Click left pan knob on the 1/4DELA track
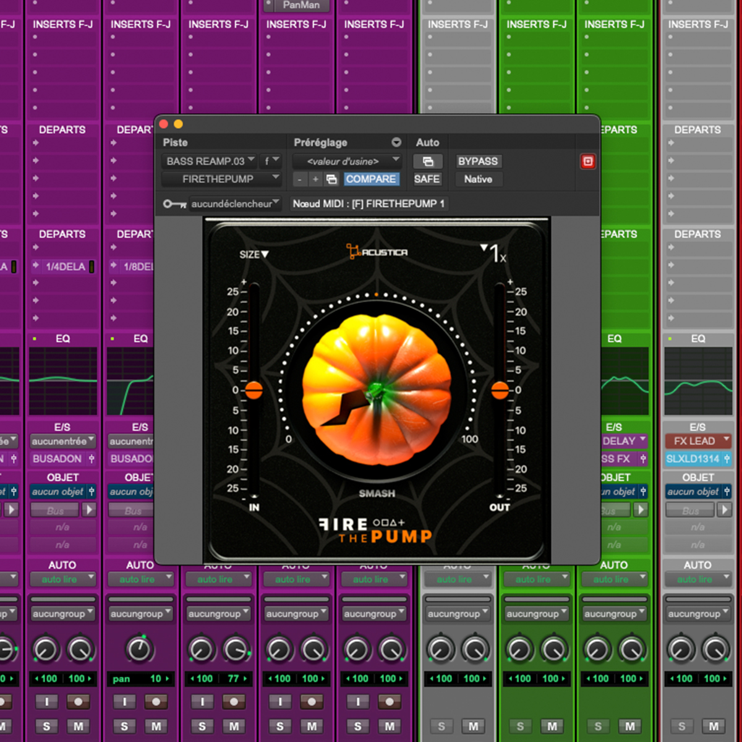Screen dimensions: 742x742 (46, 649)
